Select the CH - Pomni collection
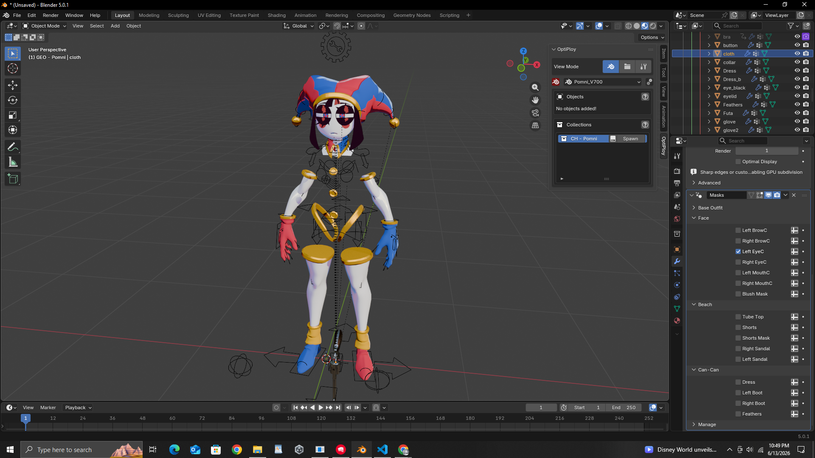Viewport: 815px width, 458px height. pyautogui.click(x=584, y=139)
